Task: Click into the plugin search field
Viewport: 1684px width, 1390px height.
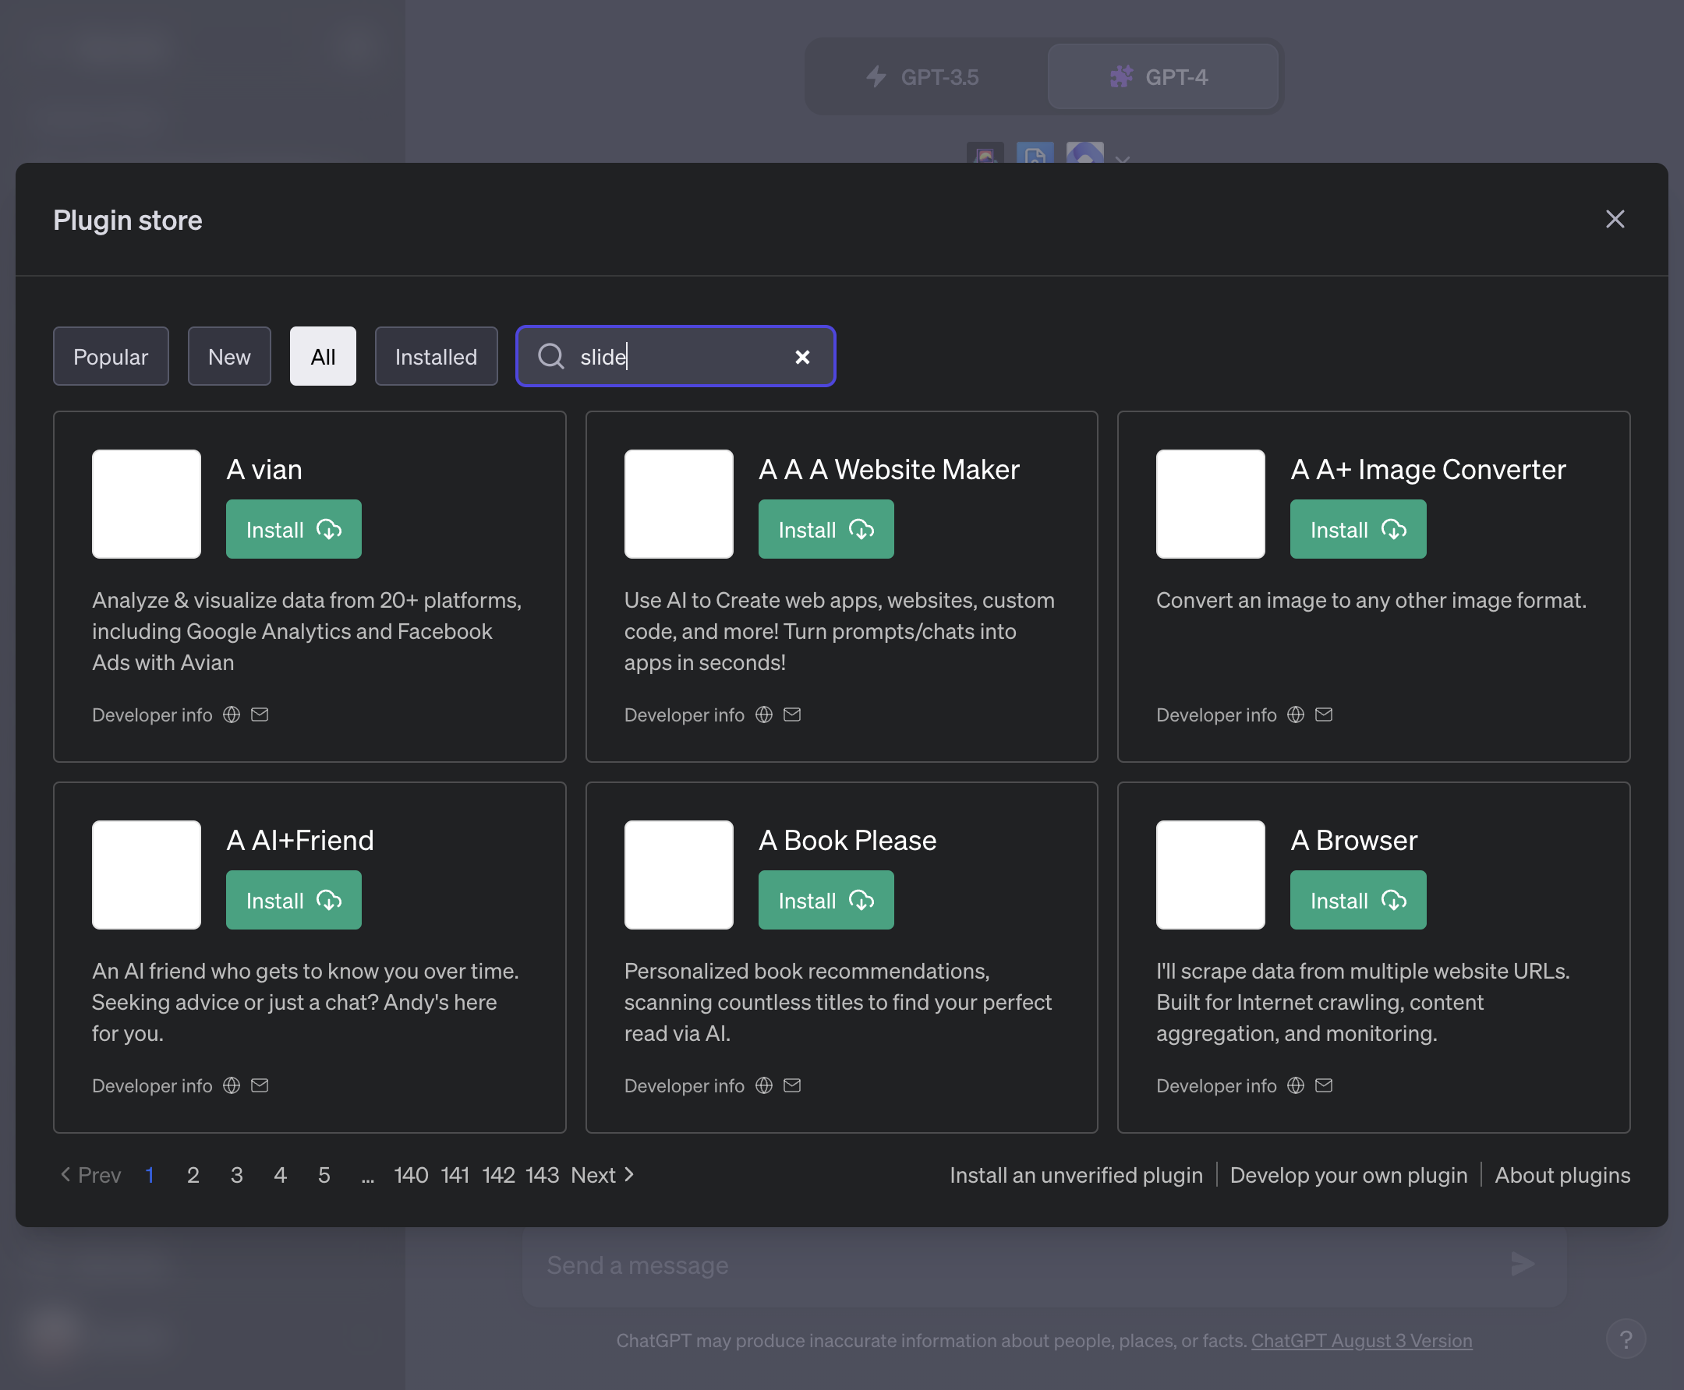Action: 675,356
